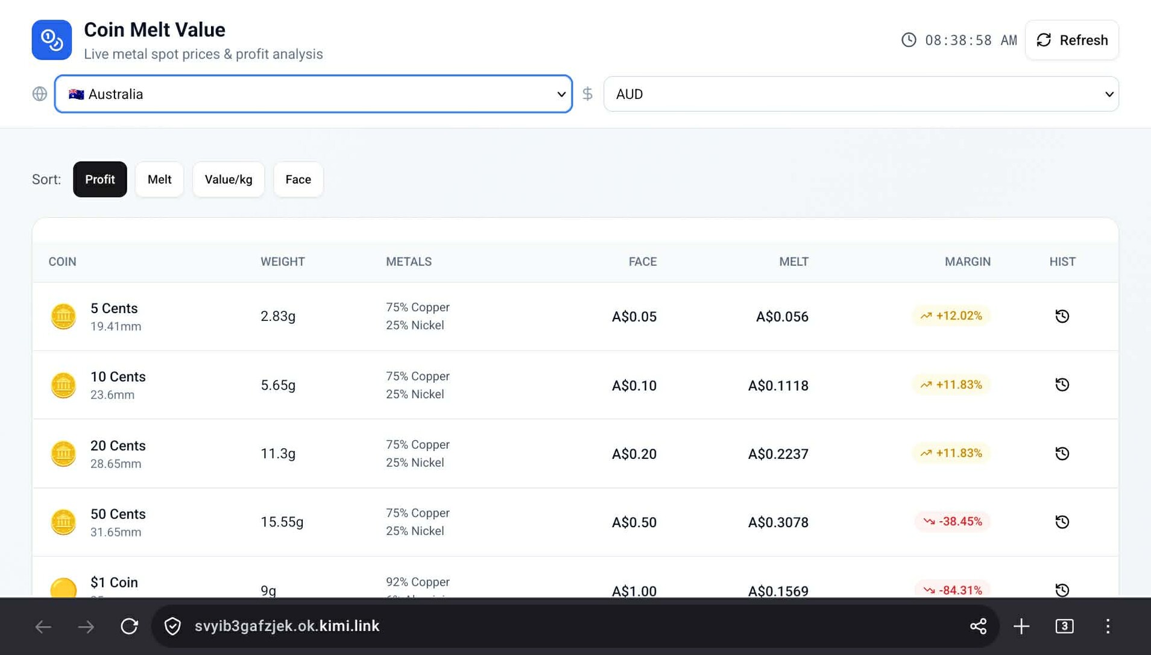Screen dimensions: 1151x655
Task: View open tabs counter
Action: (x=1064, y=626)
